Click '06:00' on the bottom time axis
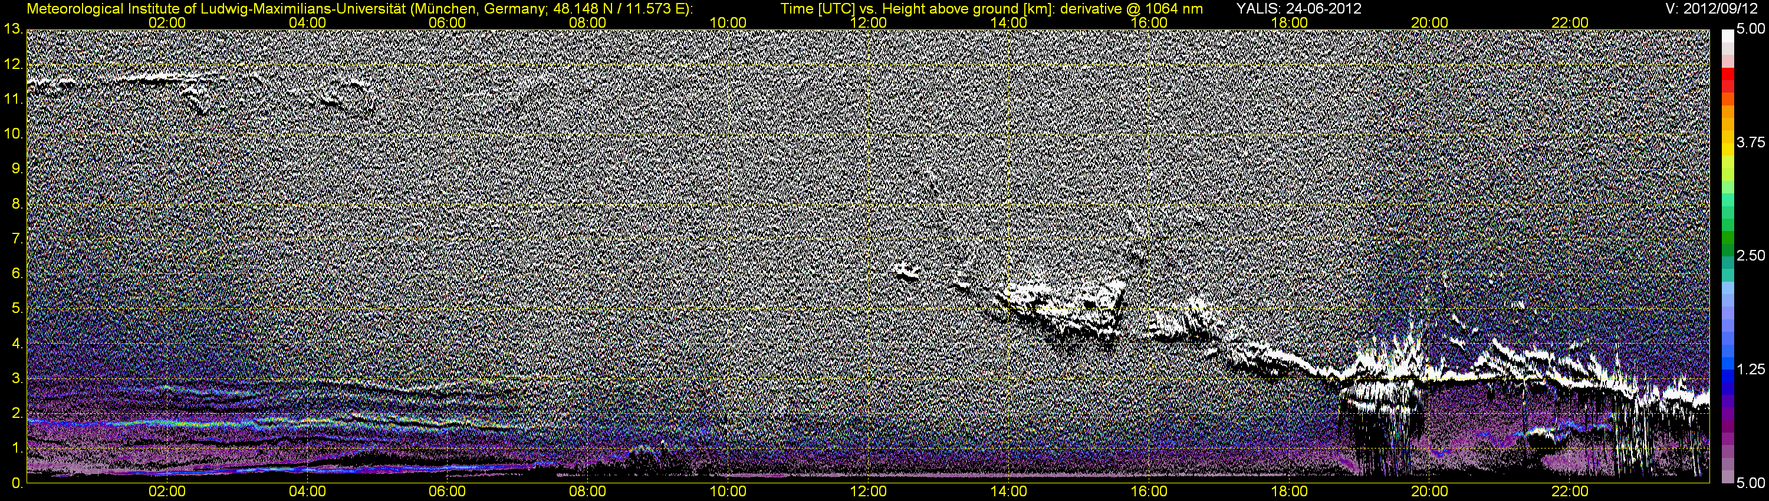 click(x=447, y=492)
